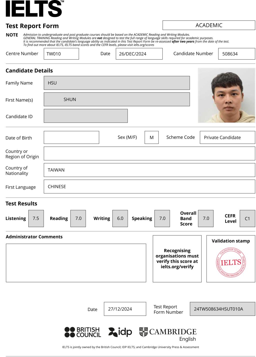This screenshot has width=256, height=357.
Task: Click the Test Results heading
Action: click(x=21, y=203)
